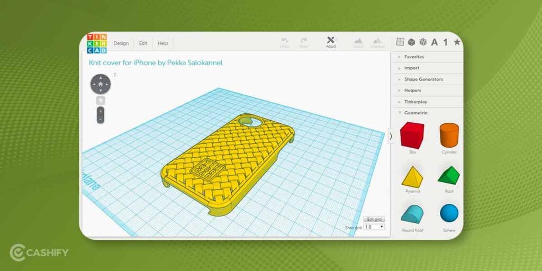Image resolution: width=542 pixels, height=271 pixels.
Task: Open the Help menu
Action: click(x=163, y=43)
